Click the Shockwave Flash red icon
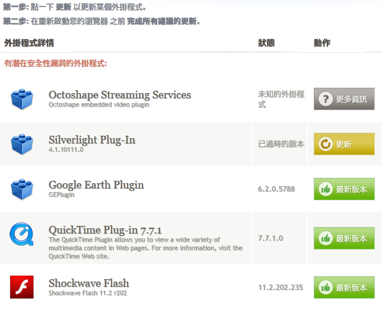 coord(22,287)
